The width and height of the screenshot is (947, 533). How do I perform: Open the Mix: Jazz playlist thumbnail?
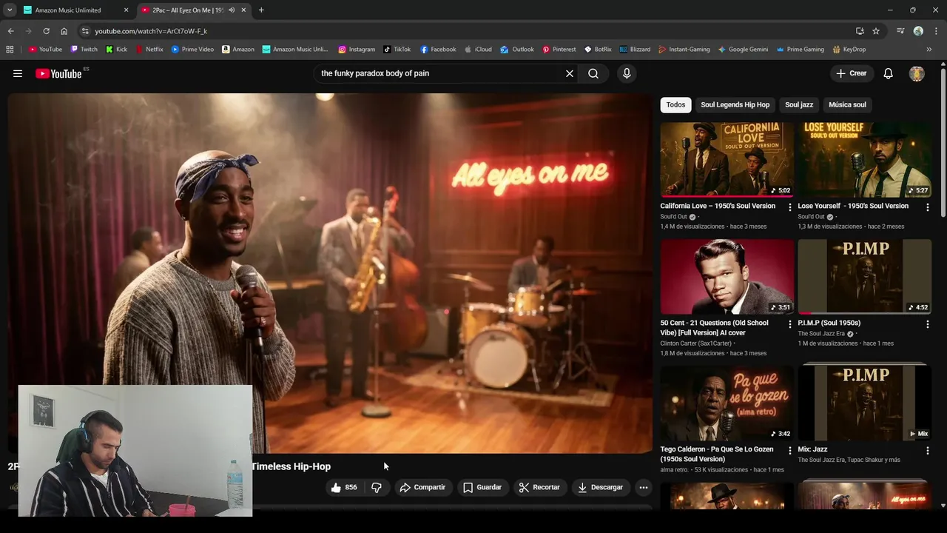[x=864, y=402]
